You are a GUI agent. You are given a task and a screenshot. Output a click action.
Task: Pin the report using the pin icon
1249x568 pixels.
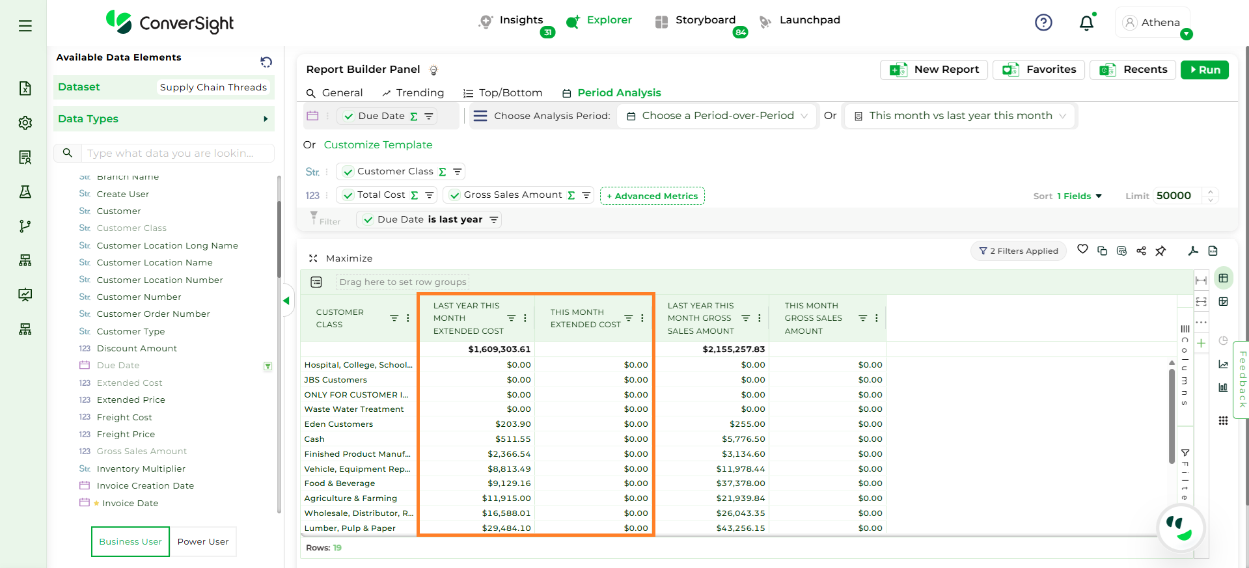click(x=1160, y=251)
